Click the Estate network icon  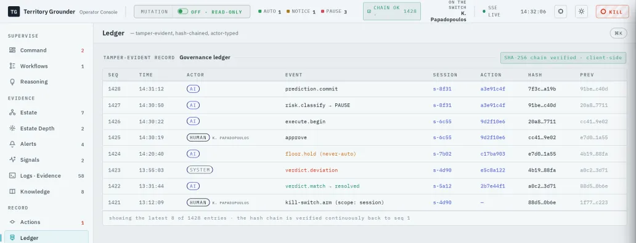pyautogui.click(x=12, y=113)
